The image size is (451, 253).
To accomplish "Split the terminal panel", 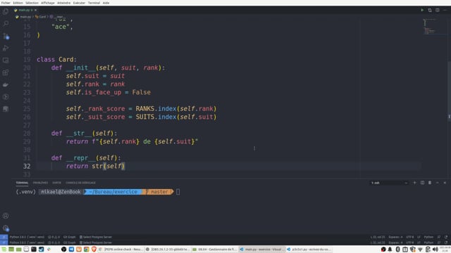I will pyautogui.click(x=422, y=183).
